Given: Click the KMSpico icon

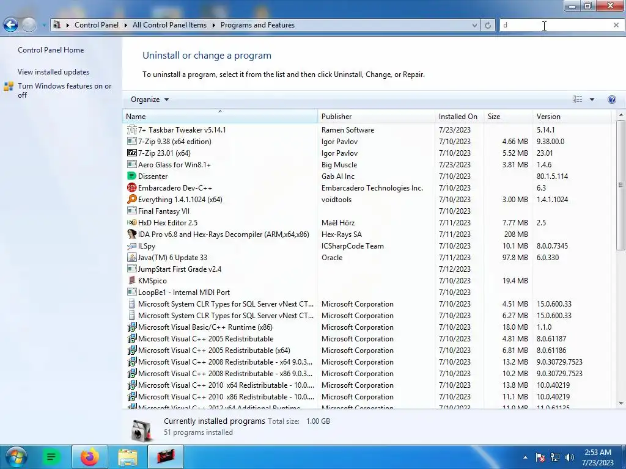Looking at the screenshot, I should (131, 280).
